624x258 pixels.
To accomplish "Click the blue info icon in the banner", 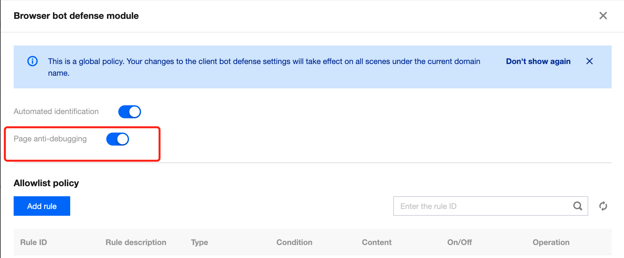I will tap(32, 61).
